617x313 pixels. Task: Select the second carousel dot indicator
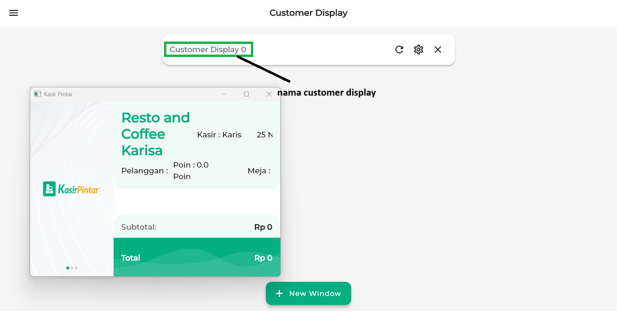72,268
